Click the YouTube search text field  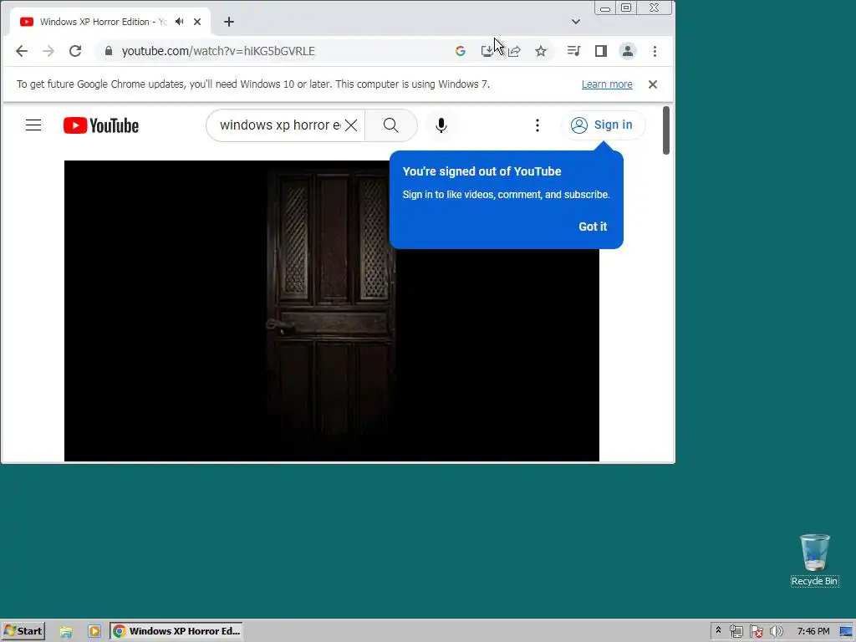280,125
